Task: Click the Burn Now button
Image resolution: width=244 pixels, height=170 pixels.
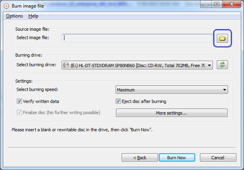Action: (x=177, y=158)
